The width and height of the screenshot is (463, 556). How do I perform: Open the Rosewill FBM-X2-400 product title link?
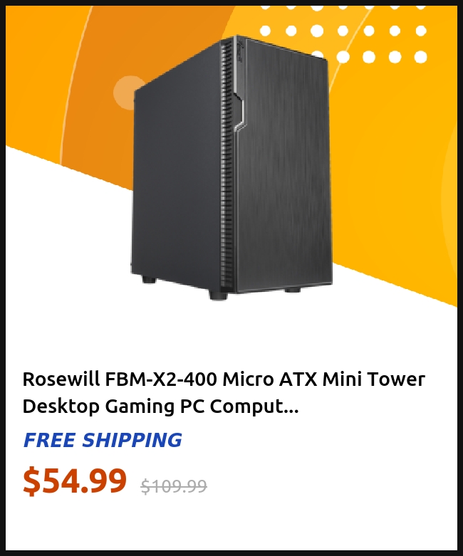(x=224, y=392)
